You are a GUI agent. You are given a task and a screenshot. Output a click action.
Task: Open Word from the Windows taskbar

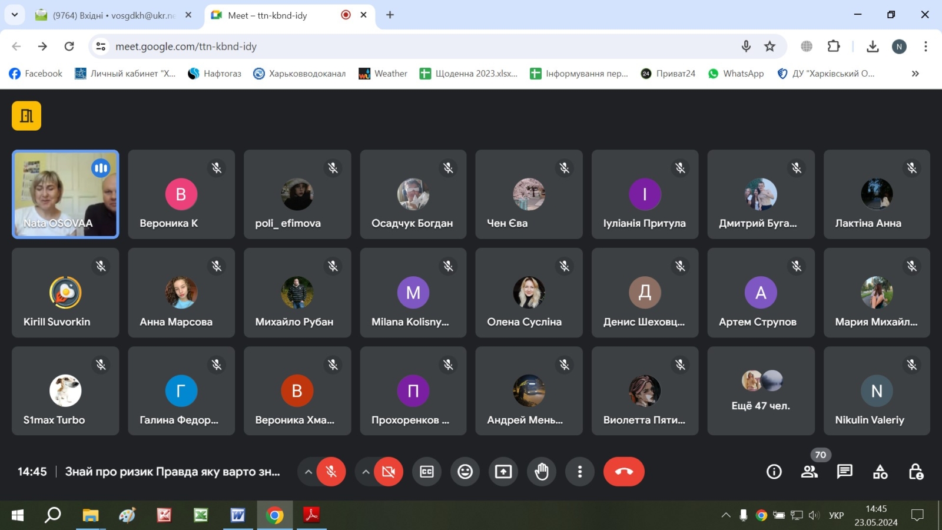(x=237, y=515)
